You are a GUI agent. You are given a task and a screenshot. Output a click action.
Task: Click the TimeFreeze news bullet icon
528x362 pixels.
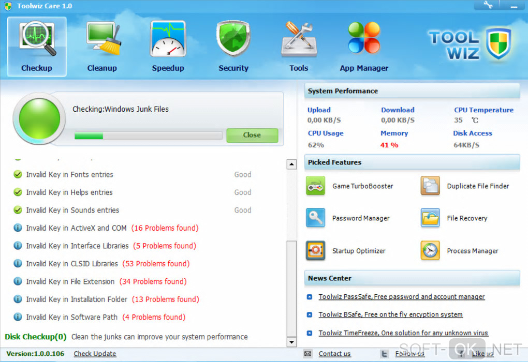point(310,333)
